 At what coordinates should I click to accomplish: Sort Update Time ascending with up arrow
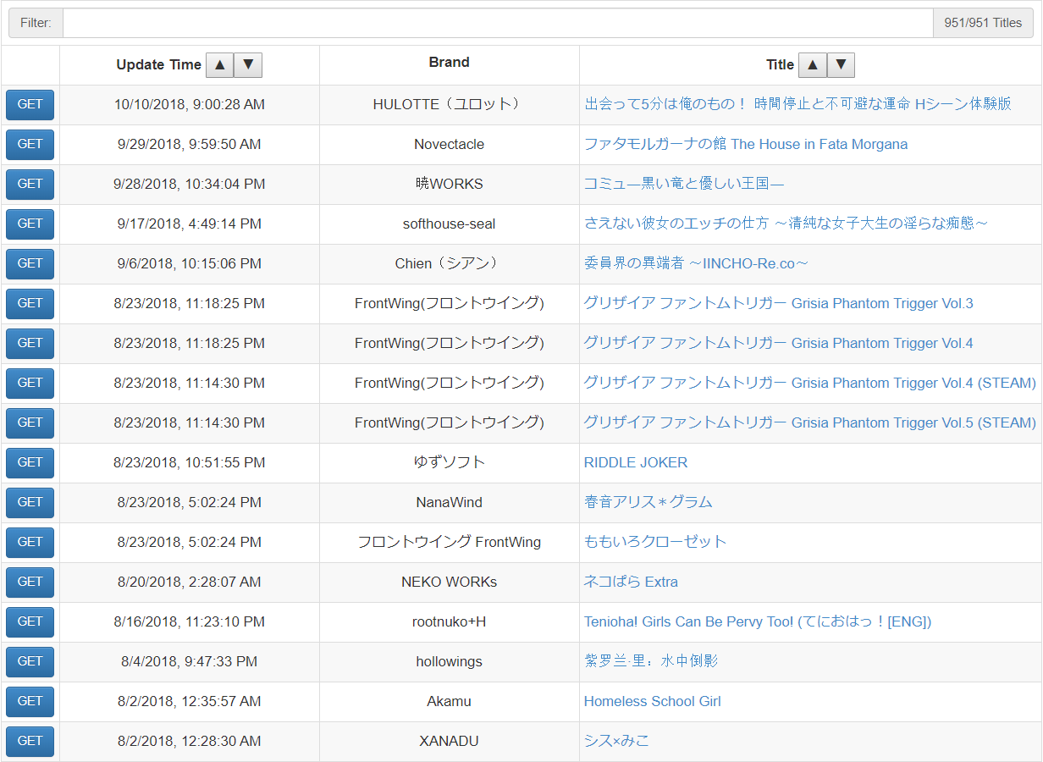tap(219, 65)
